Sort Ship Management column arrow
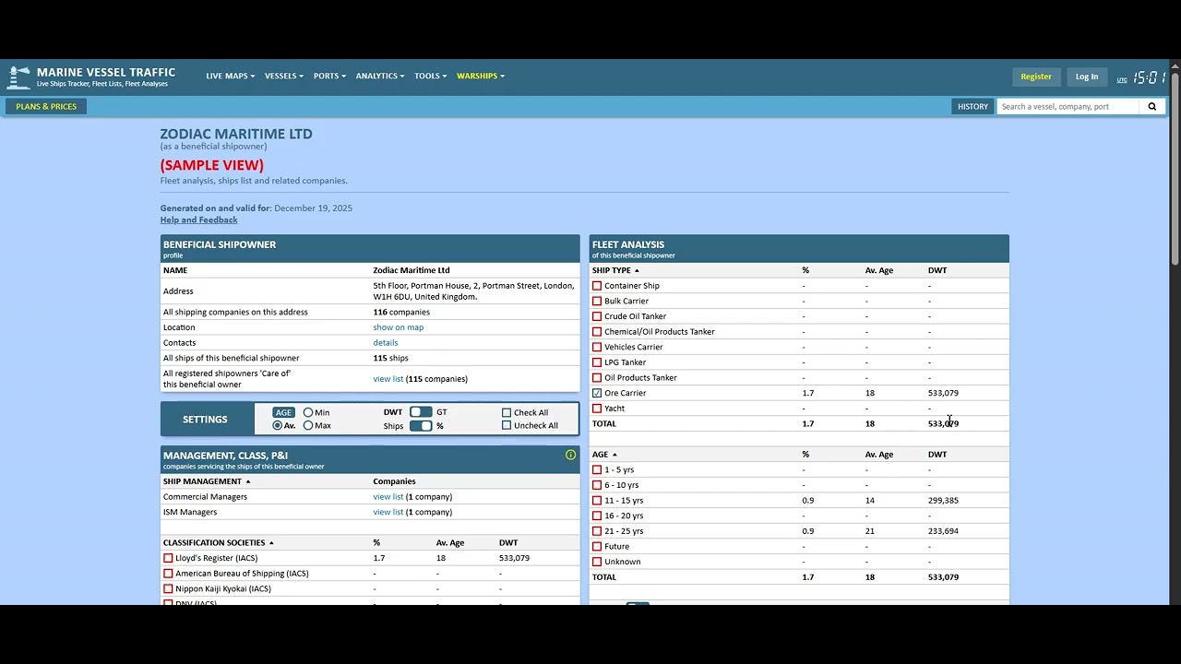Viewport: 1181px width, 664px height. (x=248, y=481)
